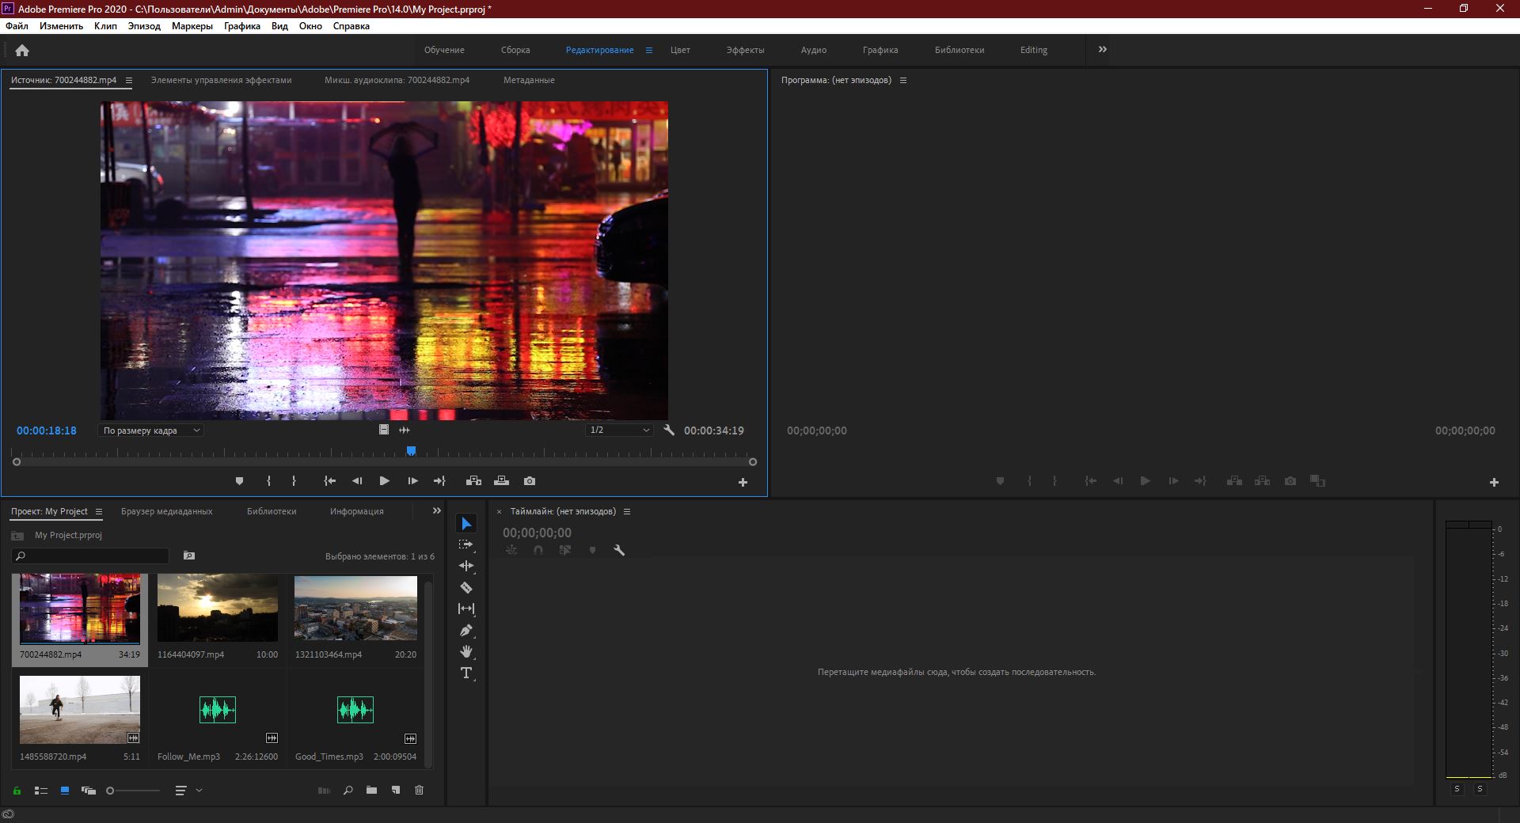Switch Project panel to list view
This screenshot has width=1520, height=823.
[x=41, y=791]
